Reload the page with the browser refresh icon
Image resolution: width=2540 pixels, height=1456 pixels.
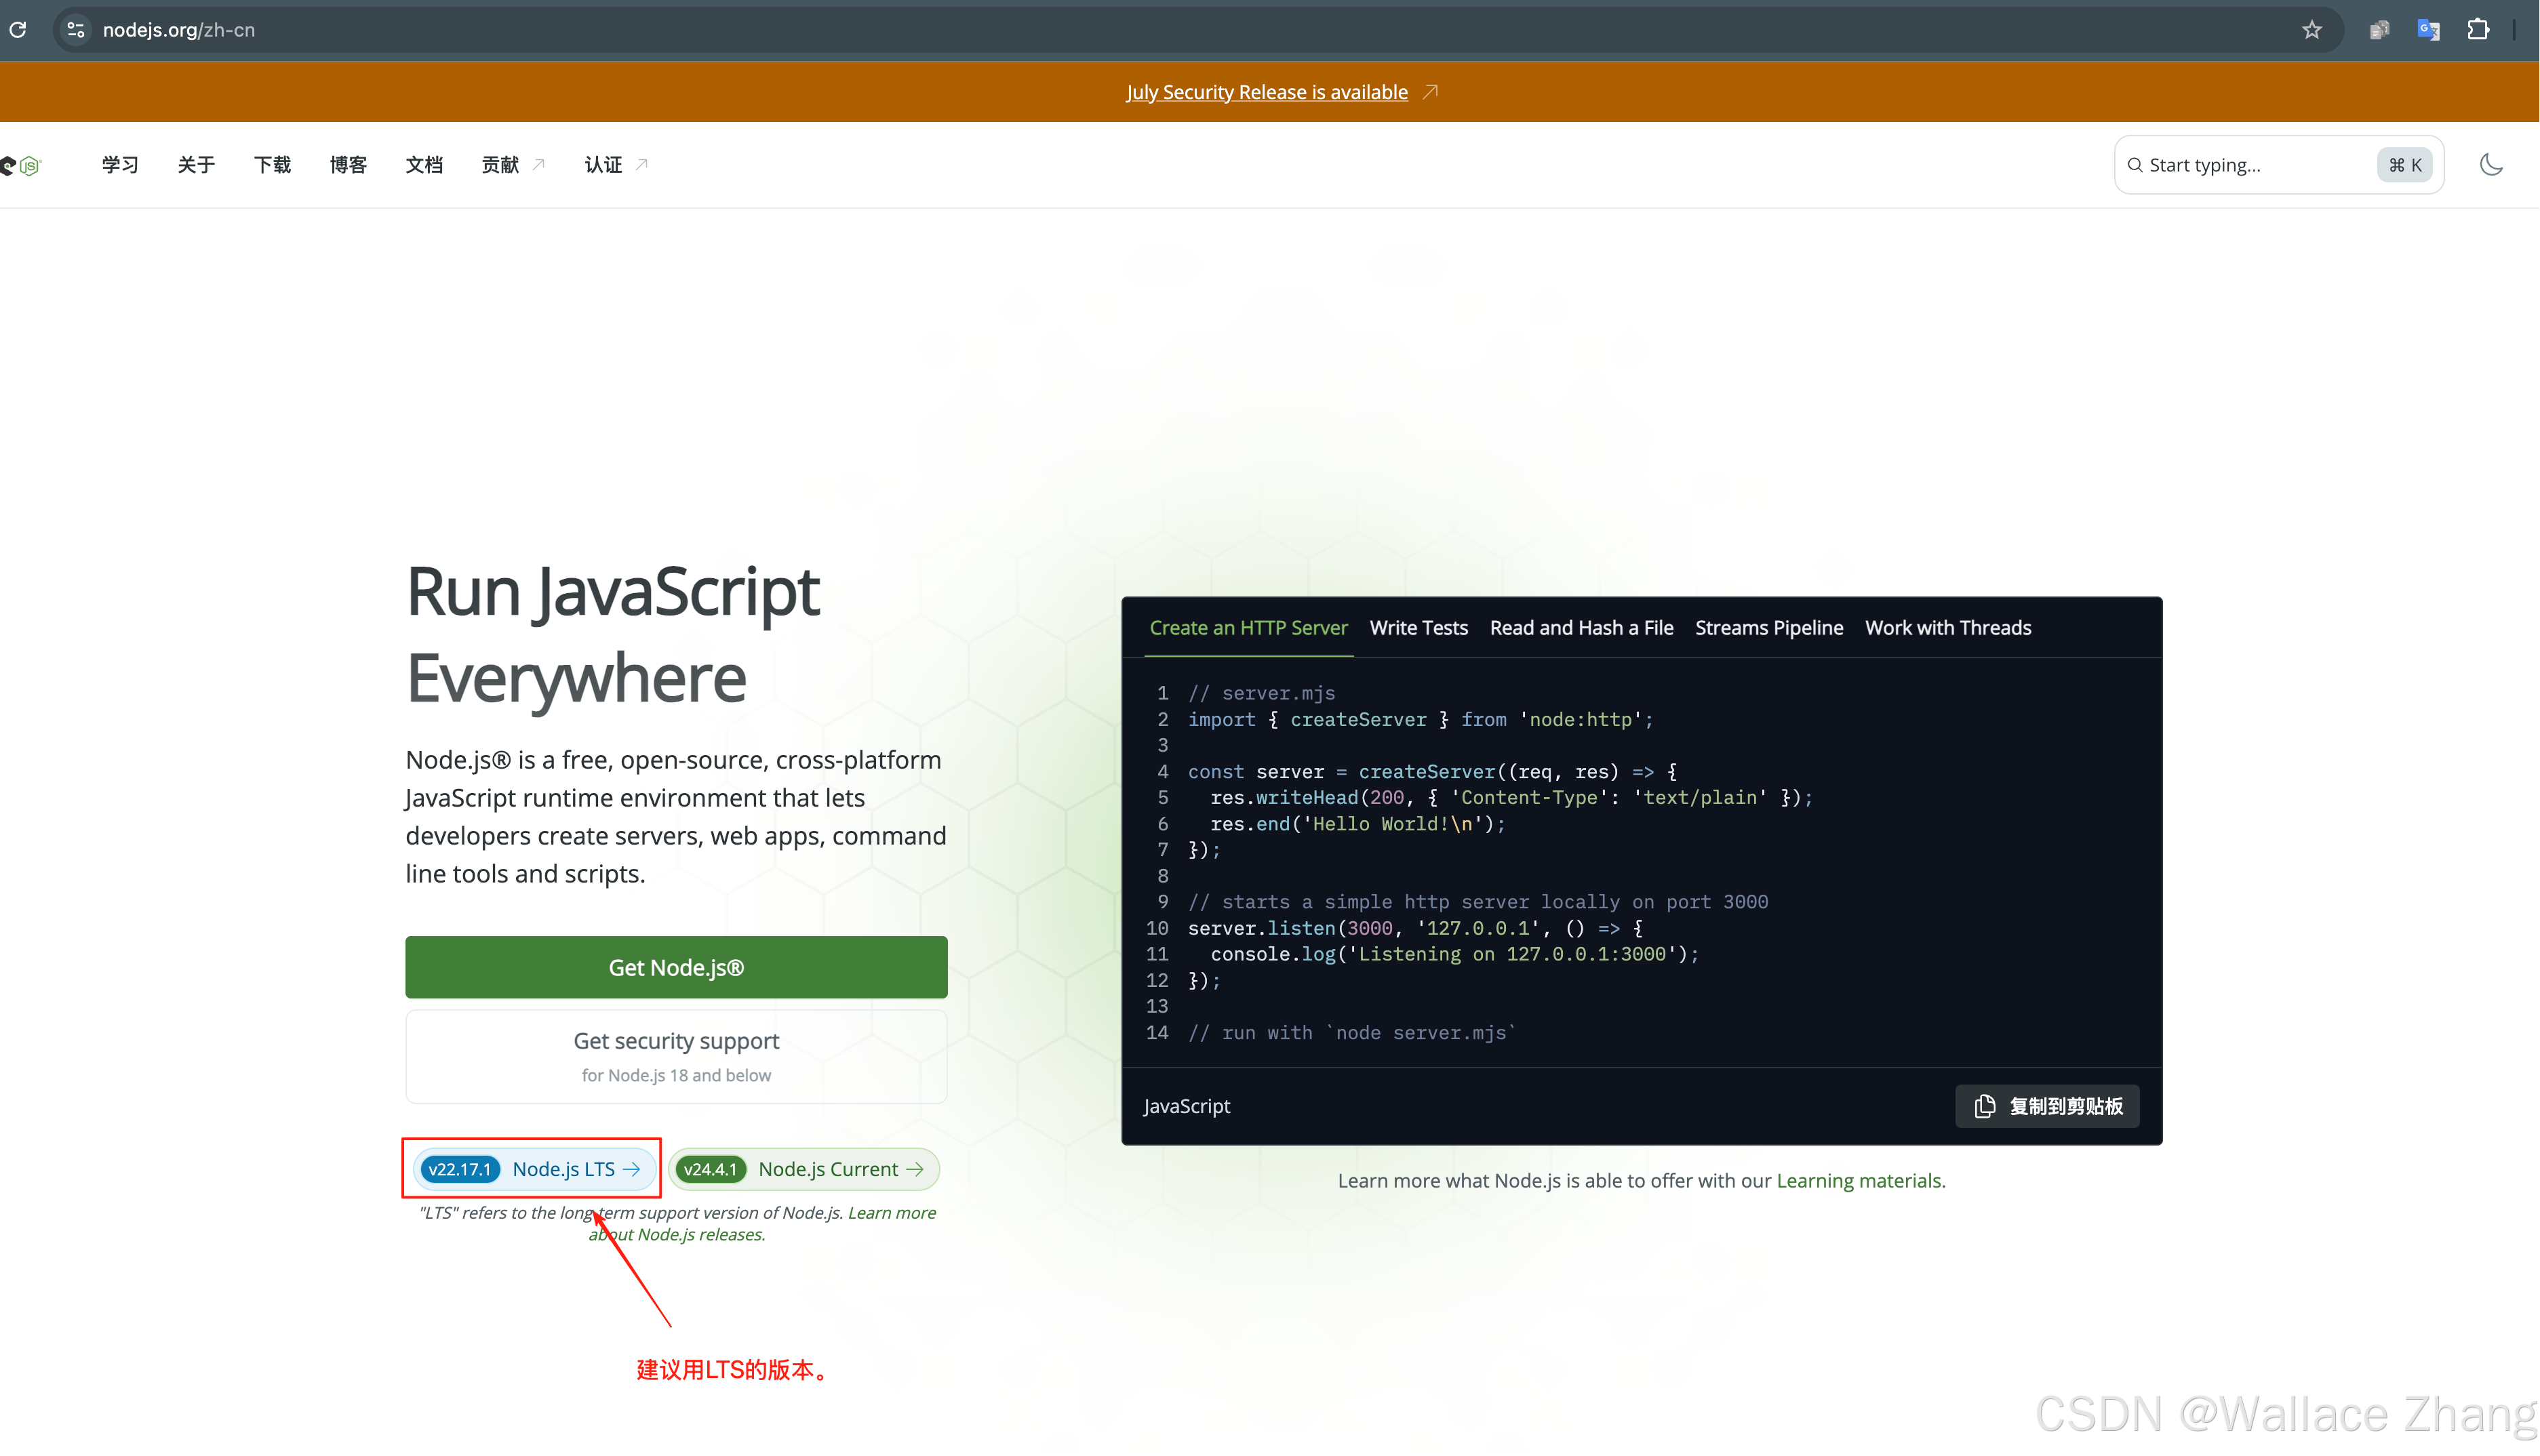pyautogui.click(x=18, y=30)
